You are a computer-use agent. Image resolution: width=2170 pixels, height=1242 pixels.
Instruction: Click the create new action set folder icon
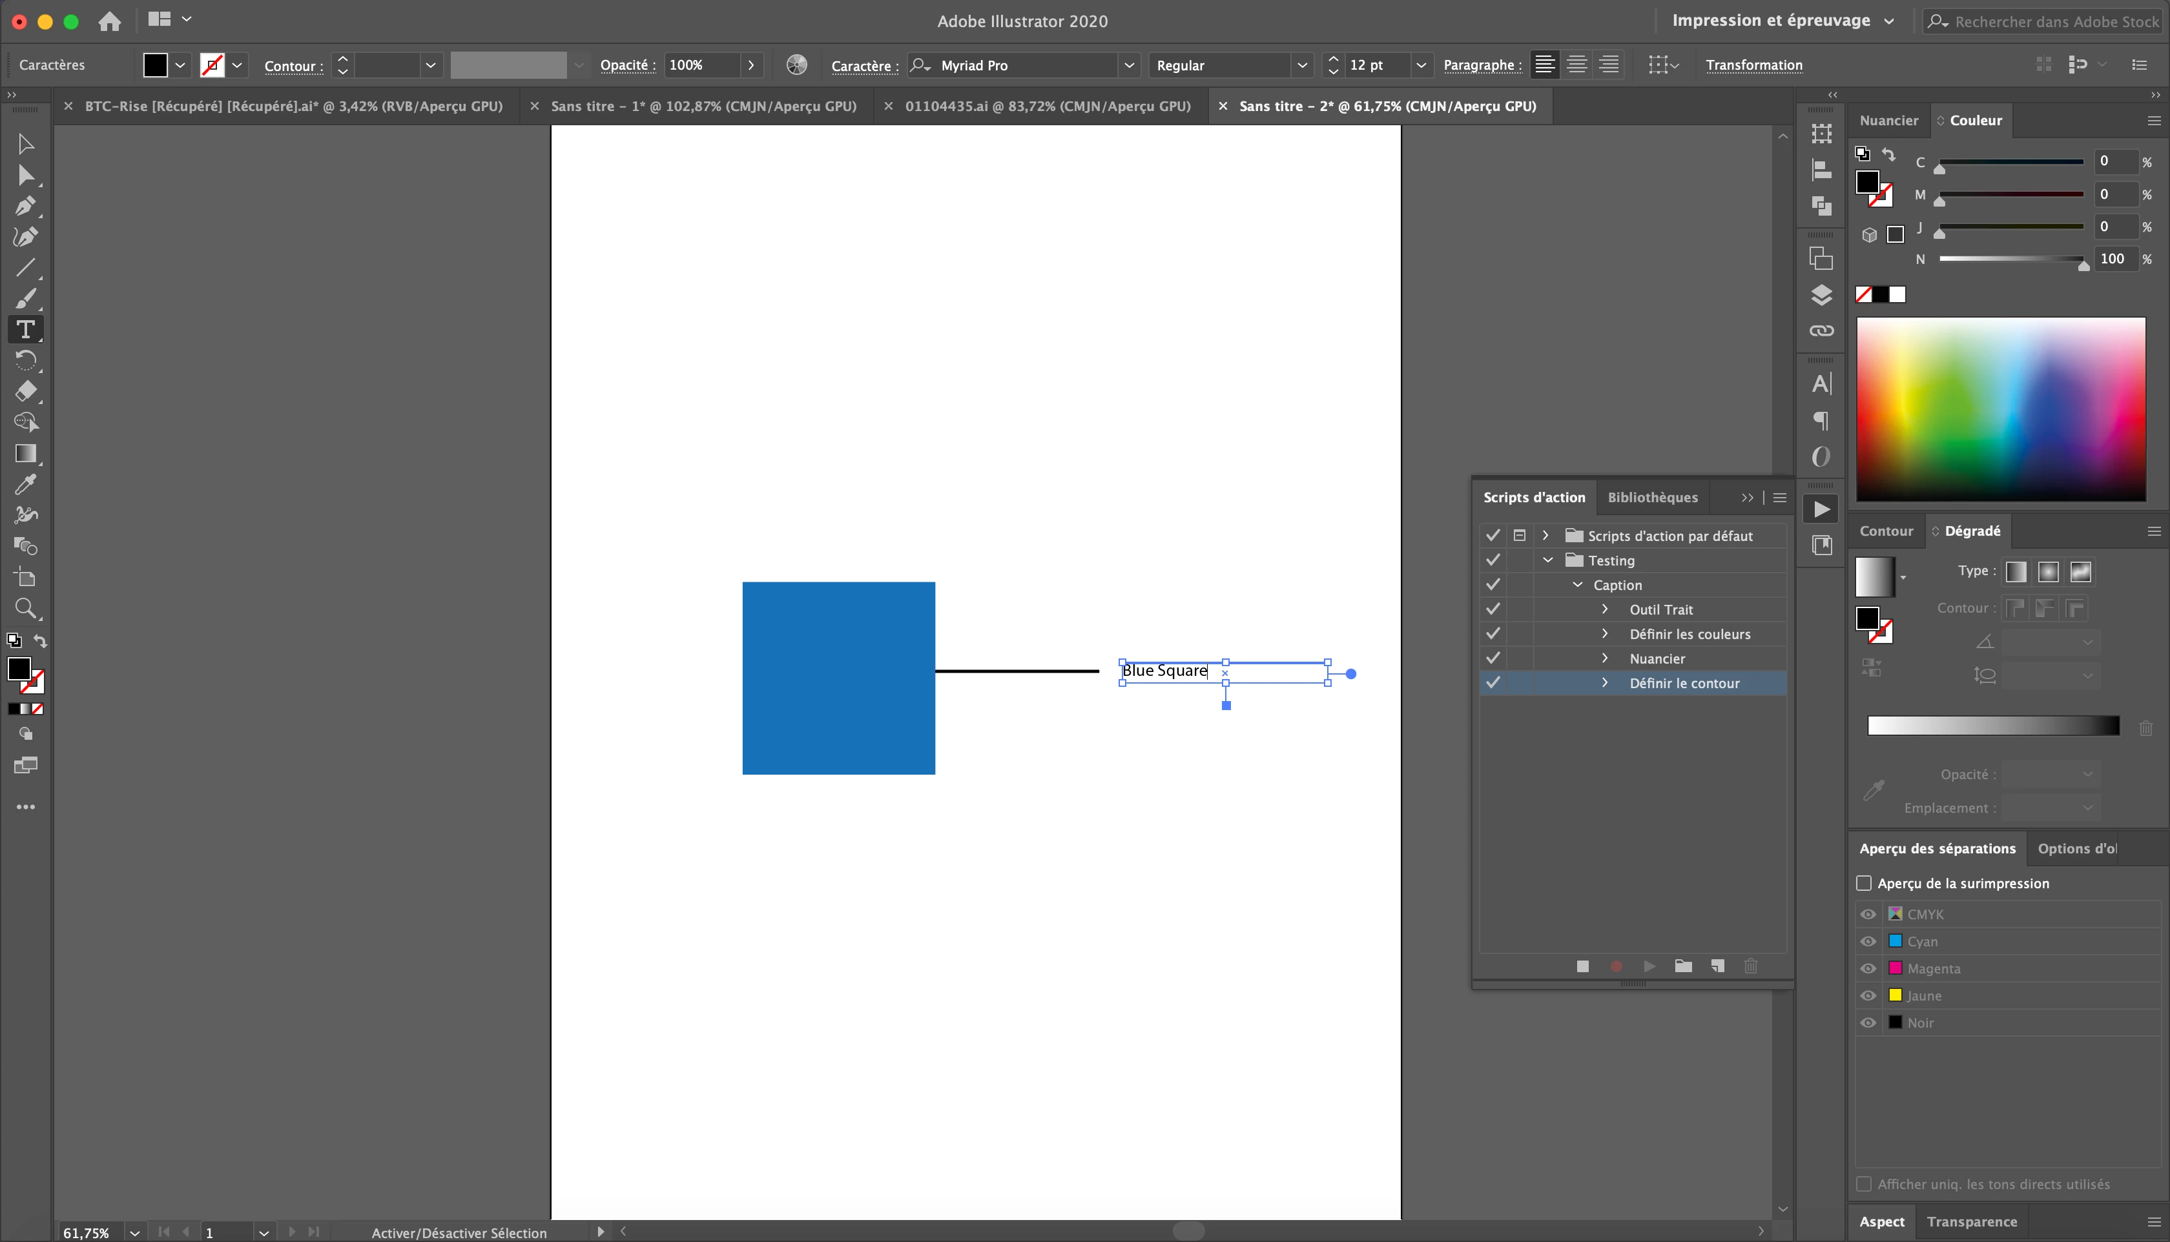[x=1683, y=966]
